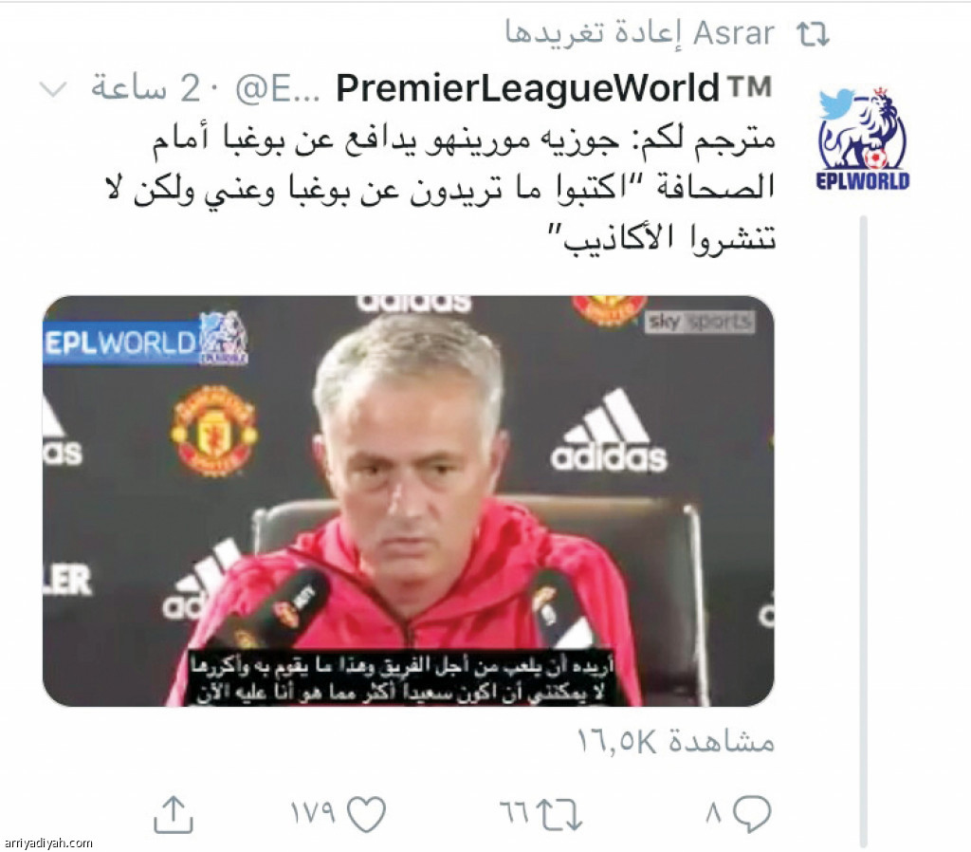Play the Mourinho press conference video

tap(408, 501)
